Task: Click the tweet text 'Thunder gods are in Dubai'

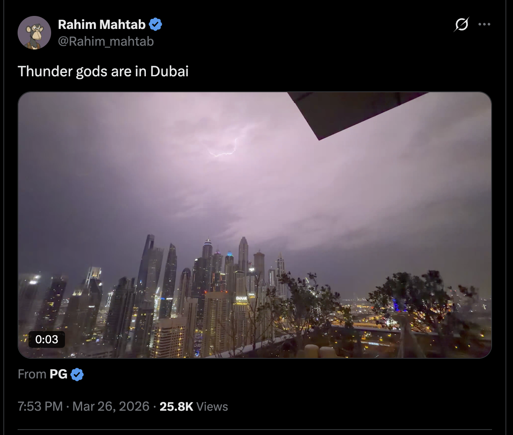Action: click(103, 71)
